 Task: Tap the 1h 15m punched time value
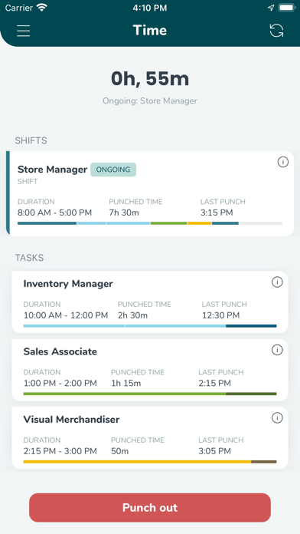coord(126,383)
